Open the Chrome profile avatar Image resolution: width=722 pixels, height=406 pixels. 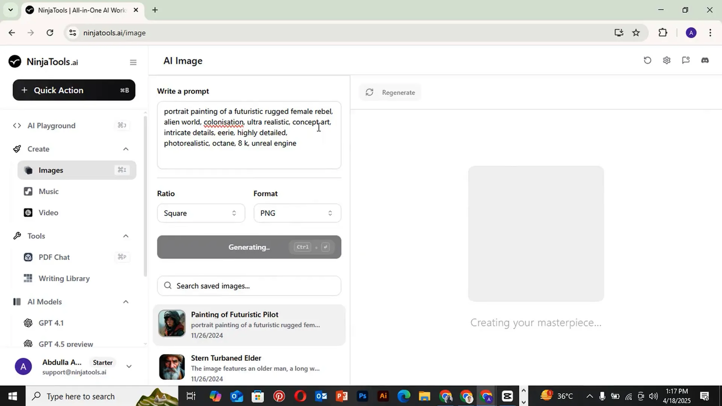point(691,32)
